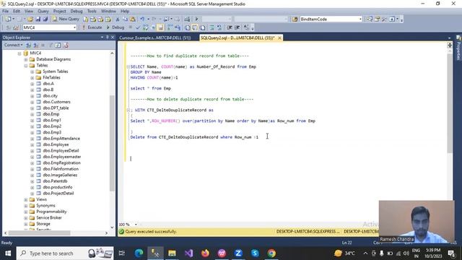Open Google Chrome from taskbar
The height and width of the screenshot is (260, 462).
coord(271,253)
